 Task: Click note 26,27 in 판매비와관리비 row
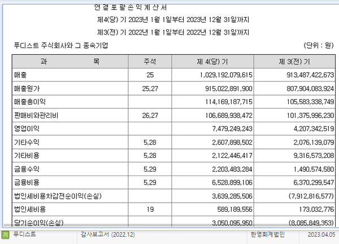tap(150, 115)
